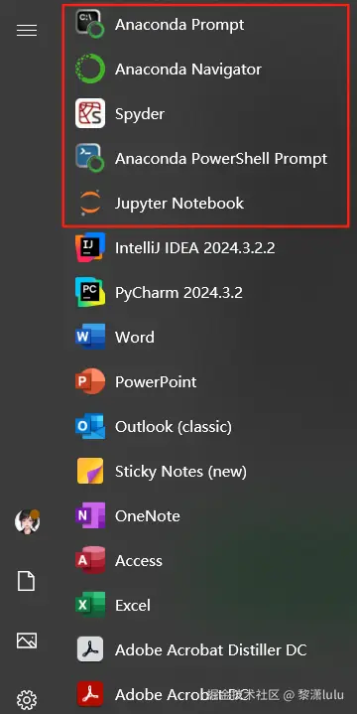Open the purple OneNote N icon
Image resolution: width=357 pixels, height=714 pixels.
pyautogui.click(x=90, y=515)
